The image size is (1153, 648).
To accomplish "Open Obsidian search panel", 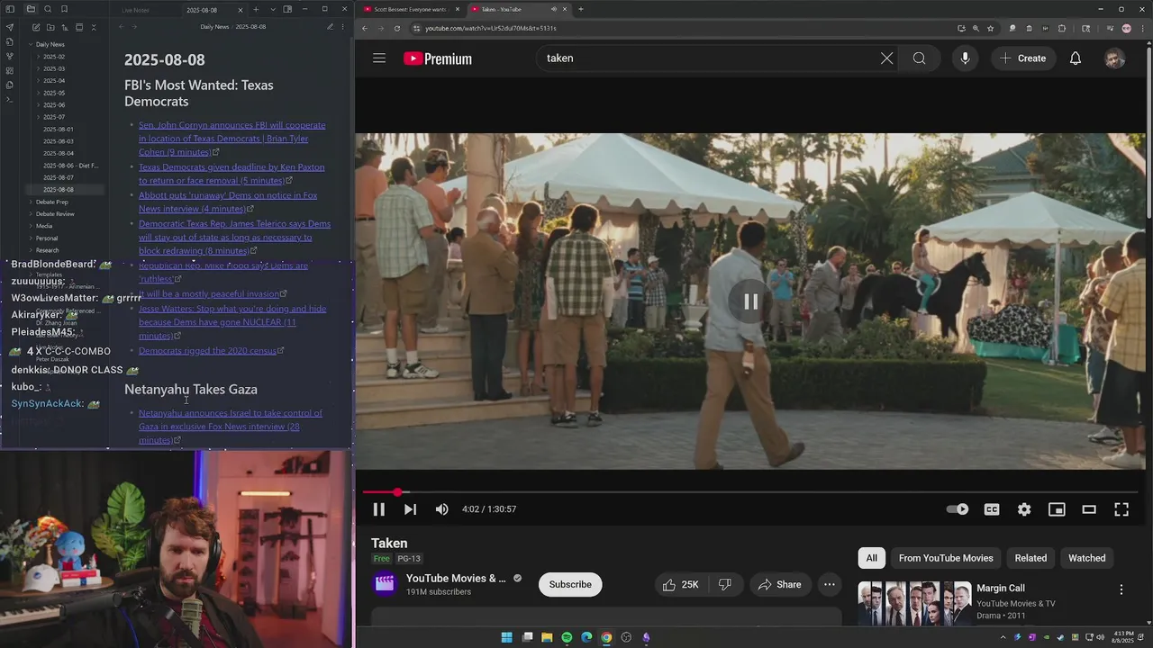I will click(x=48, y=9).
